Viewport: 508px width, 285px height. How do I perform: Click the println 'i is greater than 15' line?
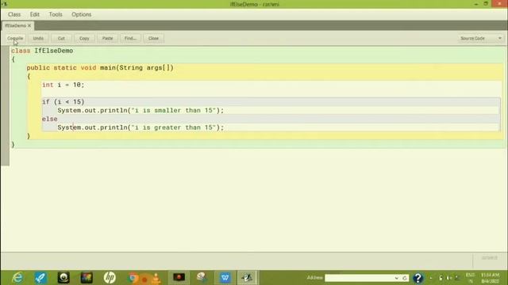[x=140, y=127]
